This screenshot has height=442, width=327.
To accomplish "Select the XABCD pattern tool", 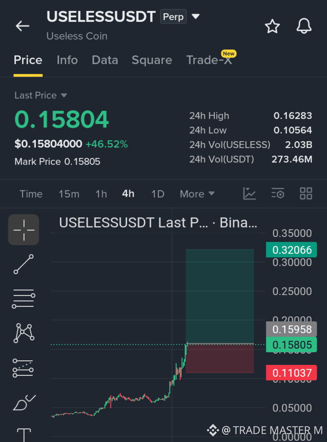I will 24,333.
